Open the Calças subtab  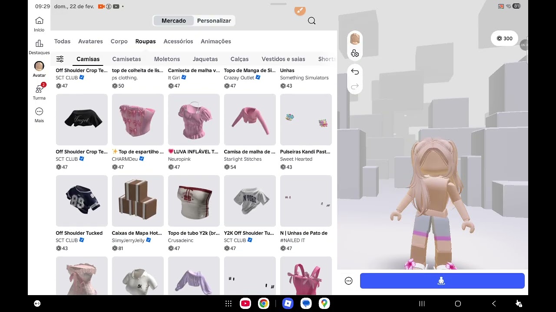(239, 59)
